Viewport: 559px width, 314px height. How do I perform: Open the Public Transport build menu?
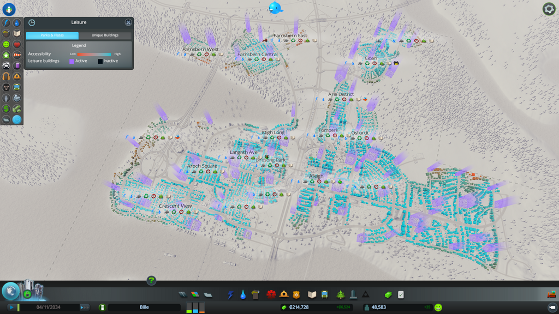pos(324,294)
